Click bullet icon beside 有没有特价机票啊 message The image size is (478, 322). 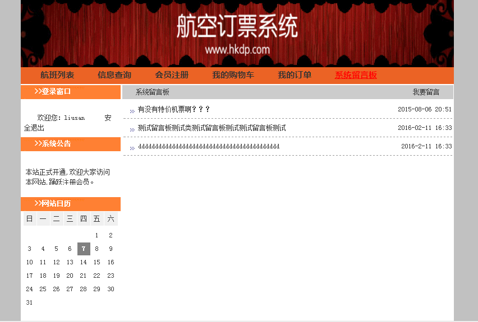[132, 111]
